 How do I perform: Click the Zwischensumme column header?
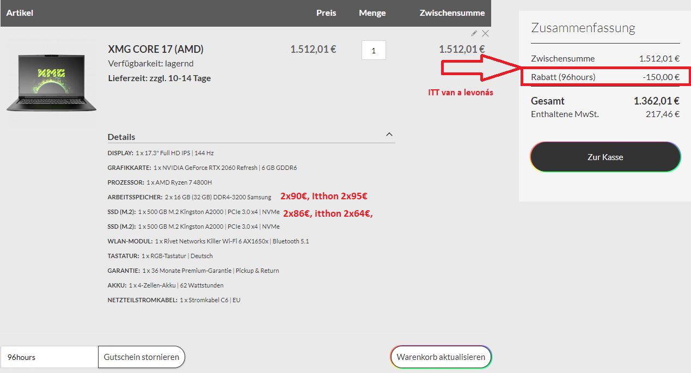(452, 13)
